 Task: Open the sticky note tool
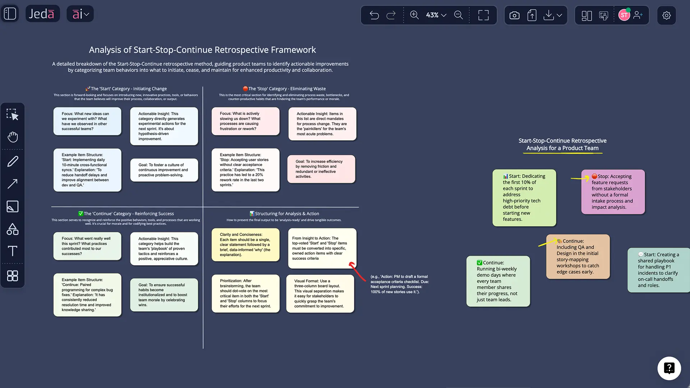coord(13,207)
